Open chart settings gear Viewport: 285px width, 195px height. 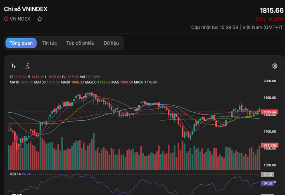click(x=275, y=66)
